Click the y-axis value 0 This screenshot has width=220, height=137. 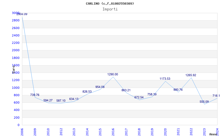(x=18, y=125)
